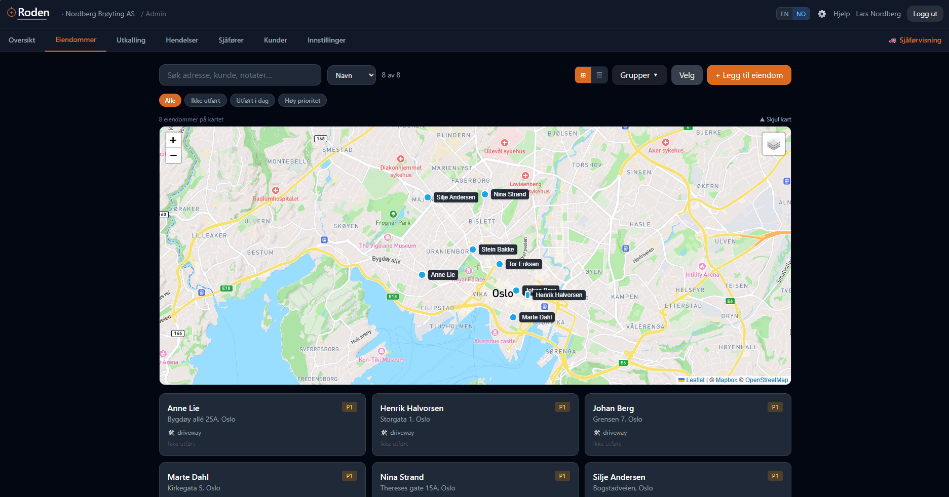This screenshot has width=949, height=497.
Task: Open the settings gear icon
Action: pos(822,14)
